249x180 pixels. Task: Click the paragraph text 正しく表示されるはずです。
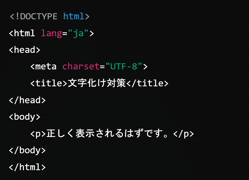point(109,134)
